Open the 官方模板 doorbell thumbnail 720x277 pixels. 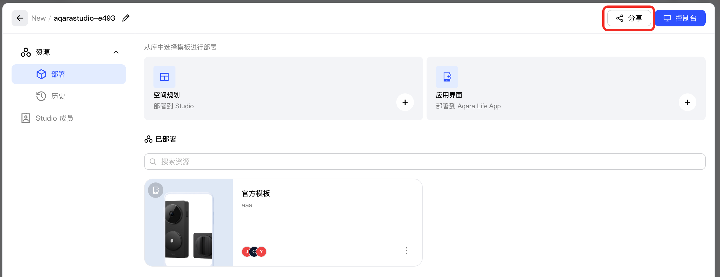pyautogui.click(x=188, y=223)
